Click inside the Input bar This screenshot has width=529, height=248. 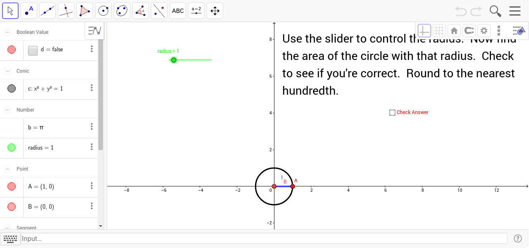coord(165,238)
